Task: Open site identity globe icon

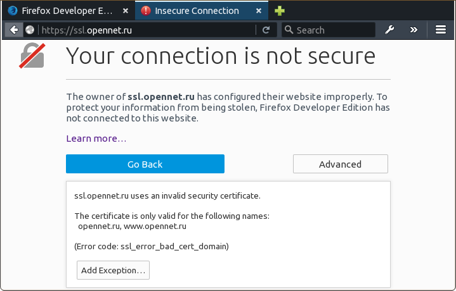Action: [x=30, y=30]
